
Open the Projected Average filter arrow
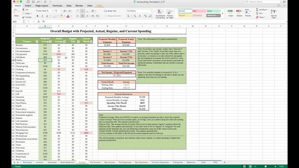coord(50,42)
